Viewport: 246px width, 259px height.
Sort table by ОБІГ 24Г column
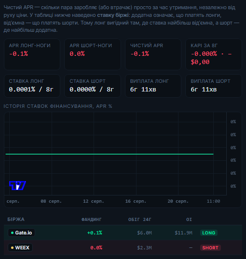140,220
